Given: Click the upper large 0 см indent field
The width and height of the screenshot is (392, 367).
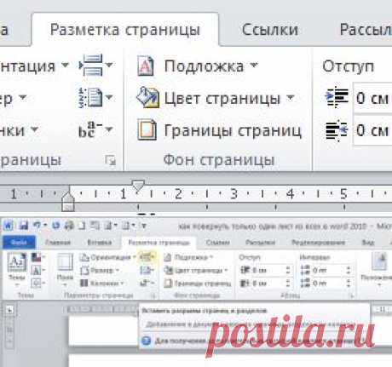Looking at the screenshot, I should tap(372, 99).
